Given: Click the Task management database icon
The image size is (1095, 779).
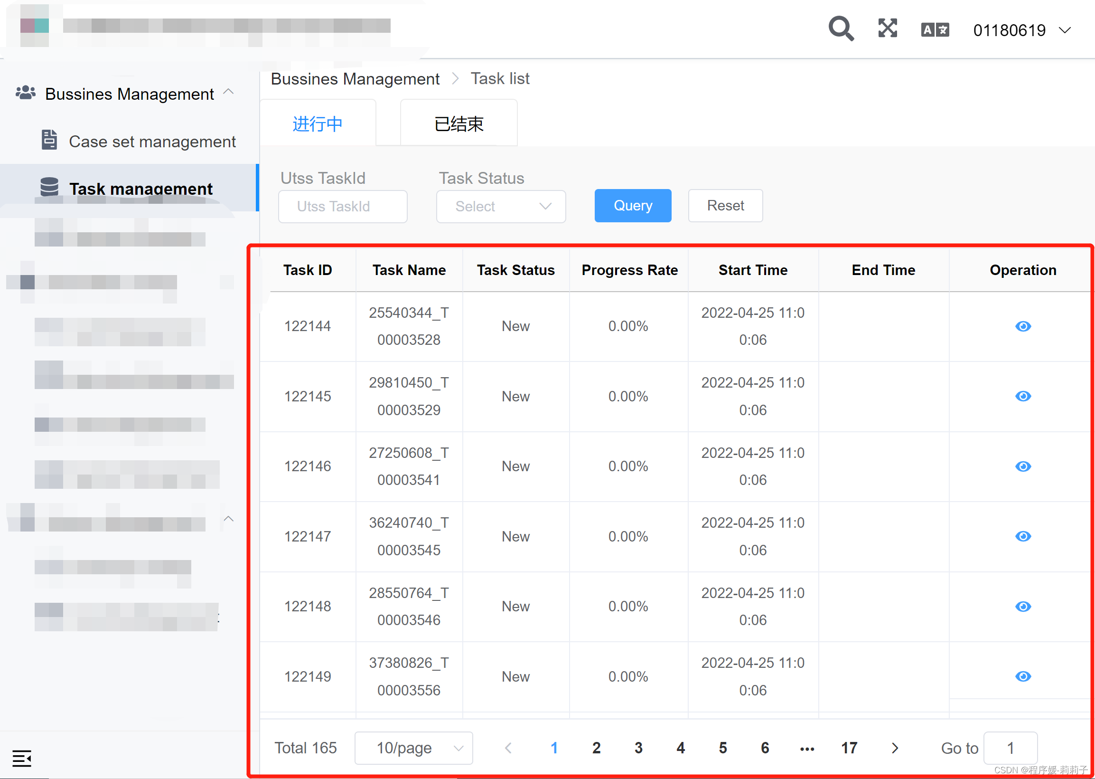Looking at the screenshot, I should point(49,187).
